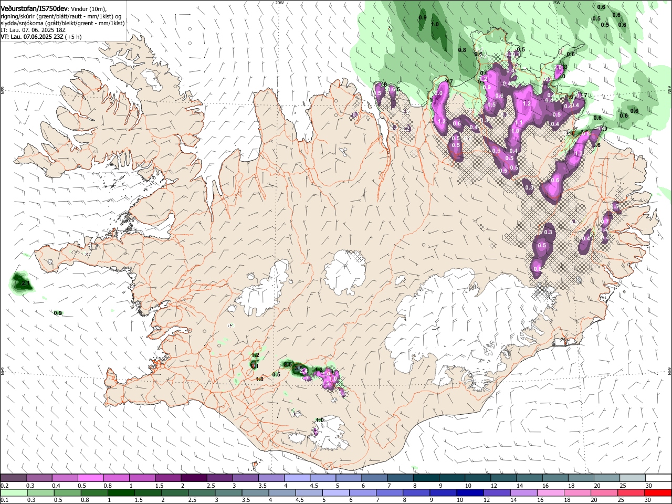Click the '1.8' precipitation value label
Viewport: 672px width, 504px height.
pyautogui.click(x=259, y=380)
